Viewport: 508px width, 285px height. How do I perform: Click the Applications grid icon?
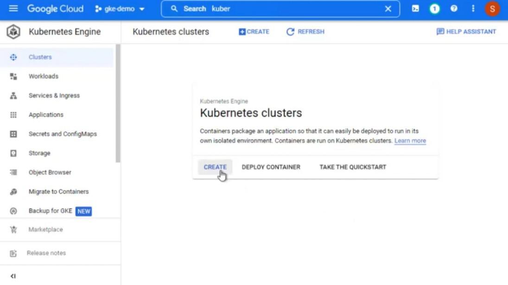13,114
